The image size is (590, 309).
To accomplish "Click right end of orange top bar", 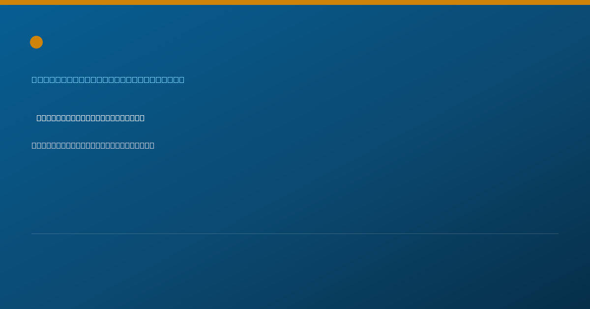I will point(588,2).
